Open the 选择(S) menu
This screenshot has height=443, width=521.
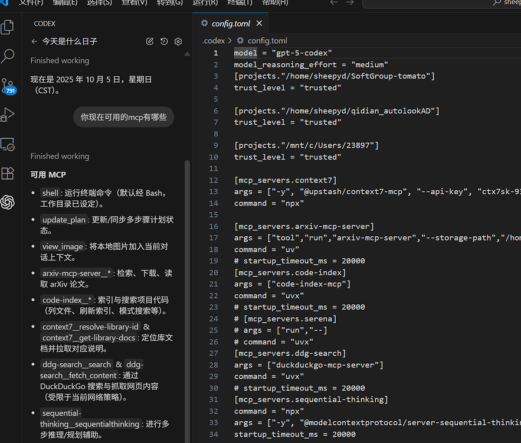click(x=99, y=3)
